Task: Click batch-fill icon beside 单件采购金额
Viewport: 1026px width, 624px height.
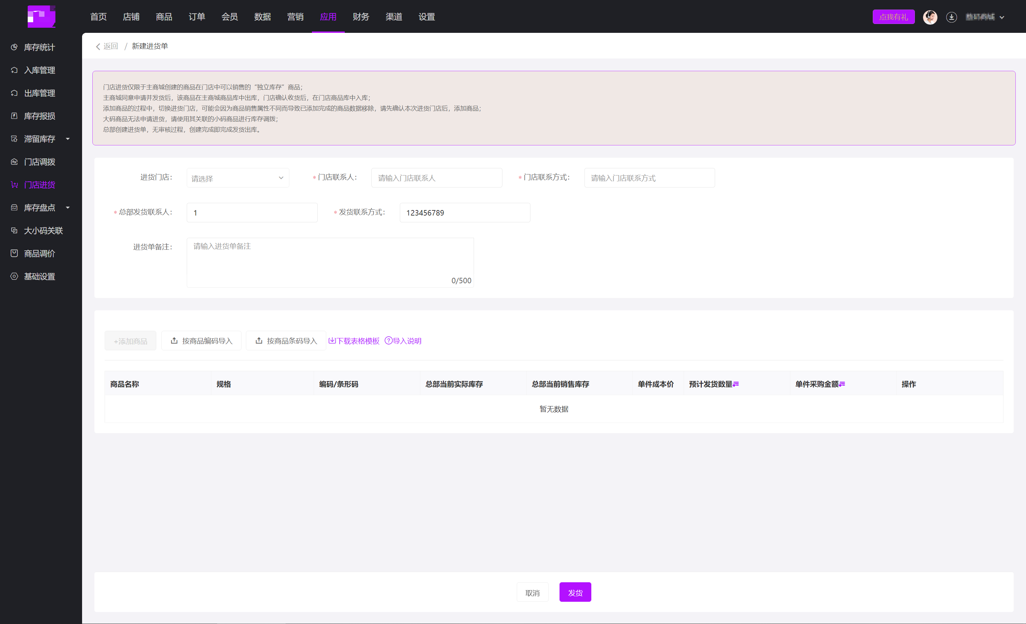Action: [x=842, y=384]
